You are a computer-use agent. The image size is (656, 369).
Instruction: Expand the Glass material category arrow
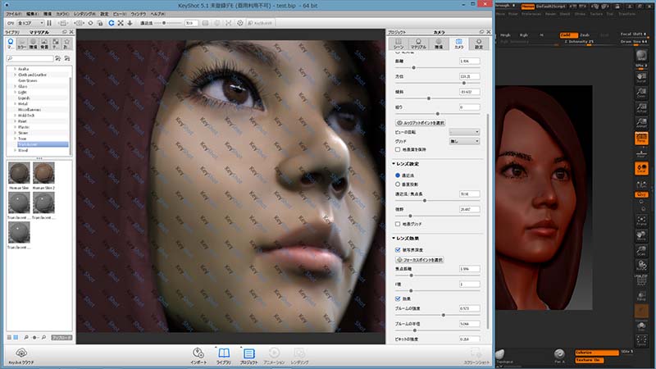15,86
